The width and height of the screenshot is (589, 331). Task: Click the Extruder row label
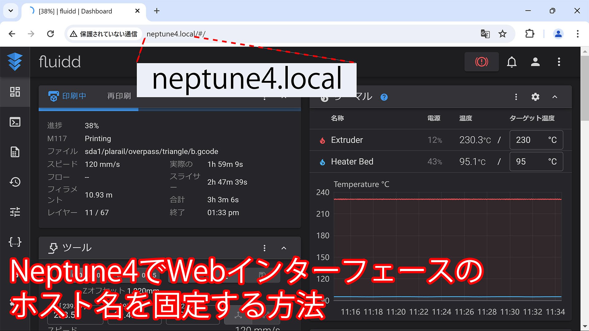[x=347, y=140]
